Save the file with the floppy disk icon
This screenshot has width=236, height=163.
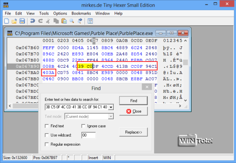[x=22, y=21]
